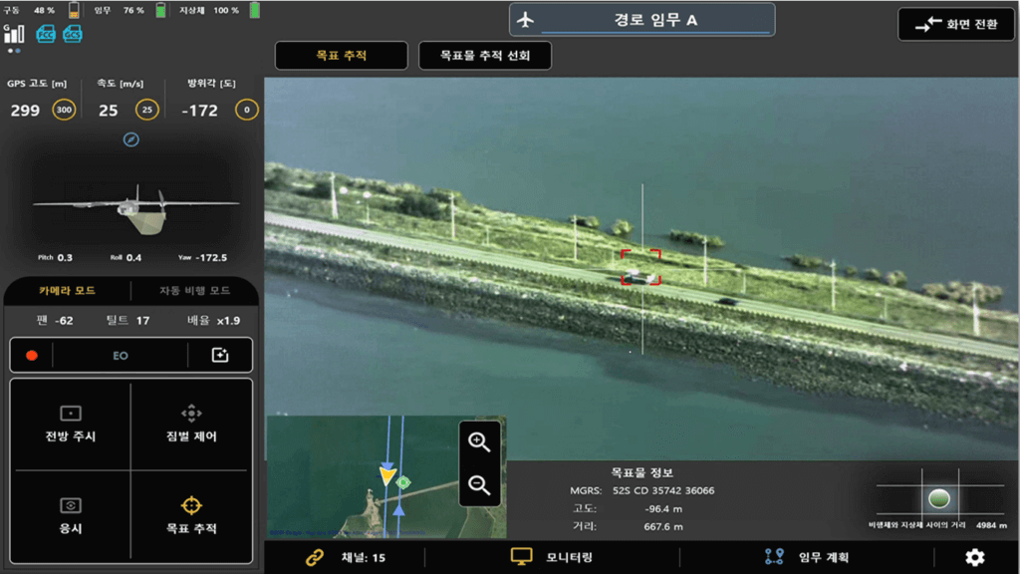
Task: Toggle the EO camera sensor mode
Action: pyautogui.click(x=120, y=356)
